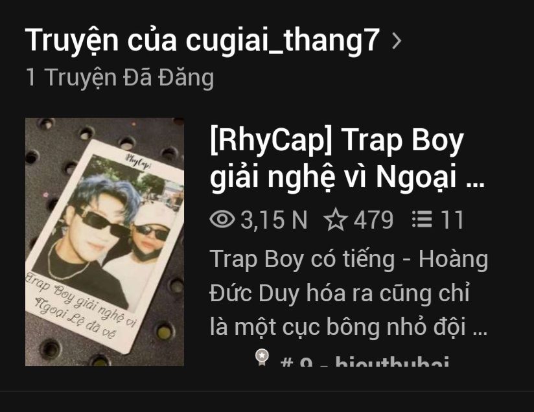Click "là một cục bông nhỏ" description line

[349, 326]
